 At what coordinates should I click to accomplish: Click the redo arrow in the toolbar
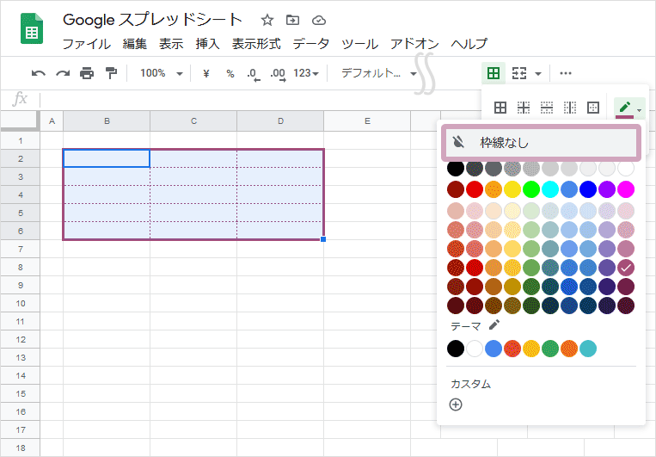(62, 73)
